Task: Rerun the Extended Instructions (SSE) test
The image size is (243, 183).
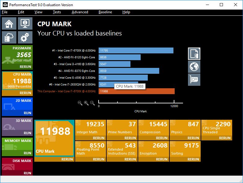Action: [x=122, y=159]
